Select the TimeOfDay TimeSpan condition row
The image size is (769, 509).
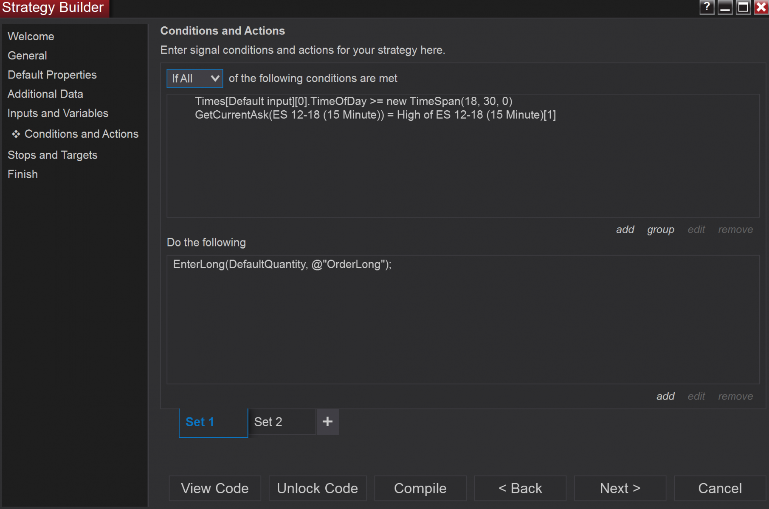353,101
